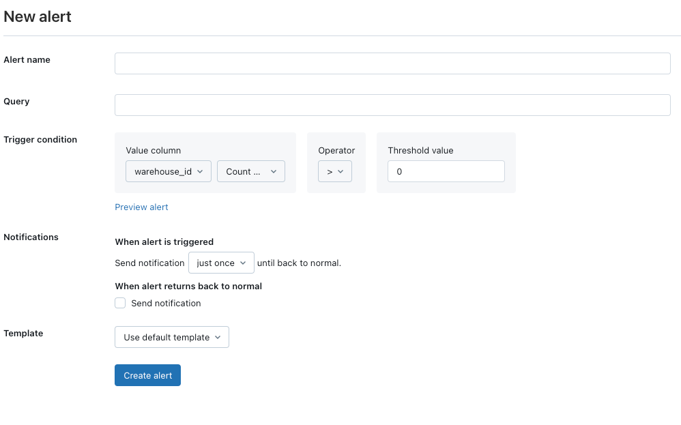The width and height of the screenshot is (681, 425).
Task: Click the chevron on the Count aggregation selector
Action: pos(273,171)
